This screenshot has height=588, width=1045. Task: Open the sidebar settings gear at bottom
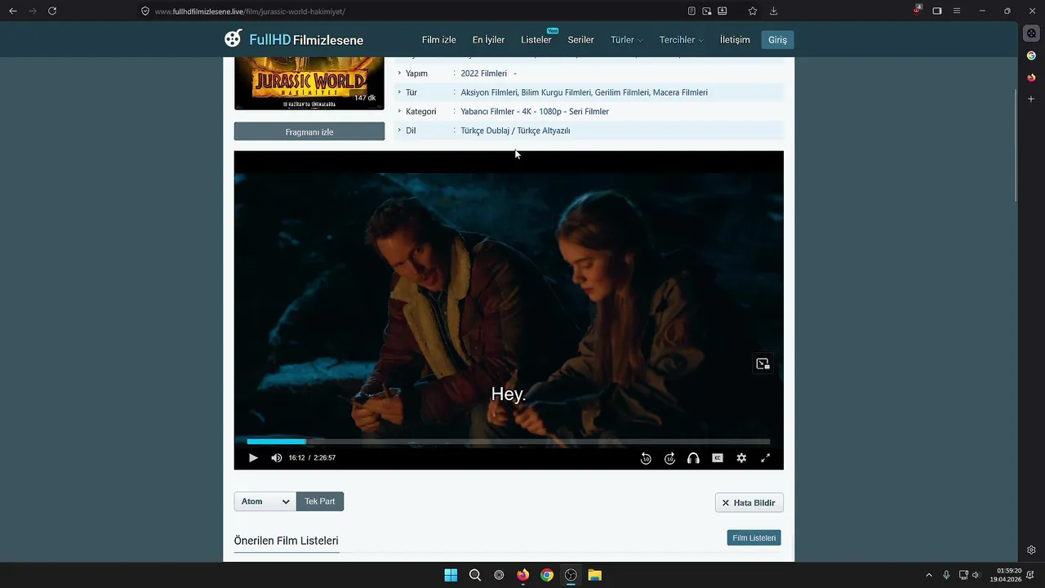point(1031,550)
